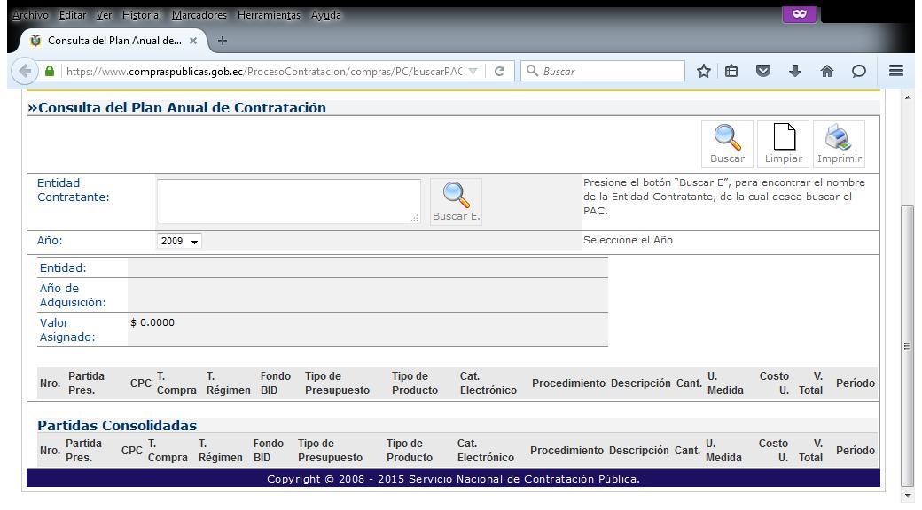922x510 pixels.
Task: Click the Limpiar blank page icon
Action: tap(783, 143)
